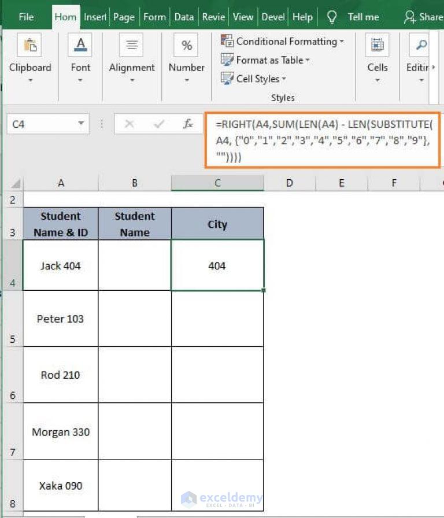Confirm formula with the checkmark icon

coord(159,124)
